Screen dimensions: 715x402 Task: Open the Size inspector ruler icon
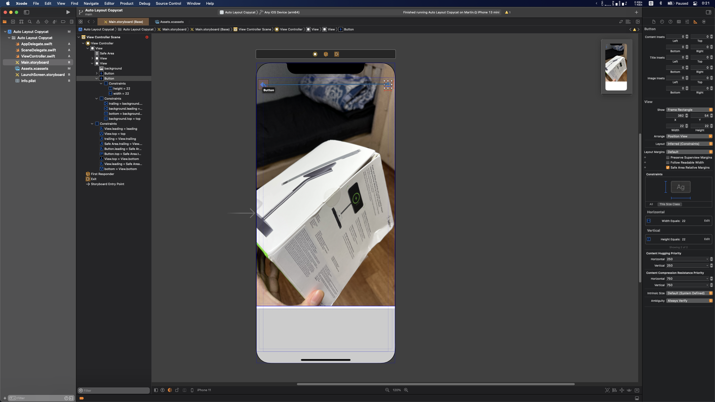point(695,22)
